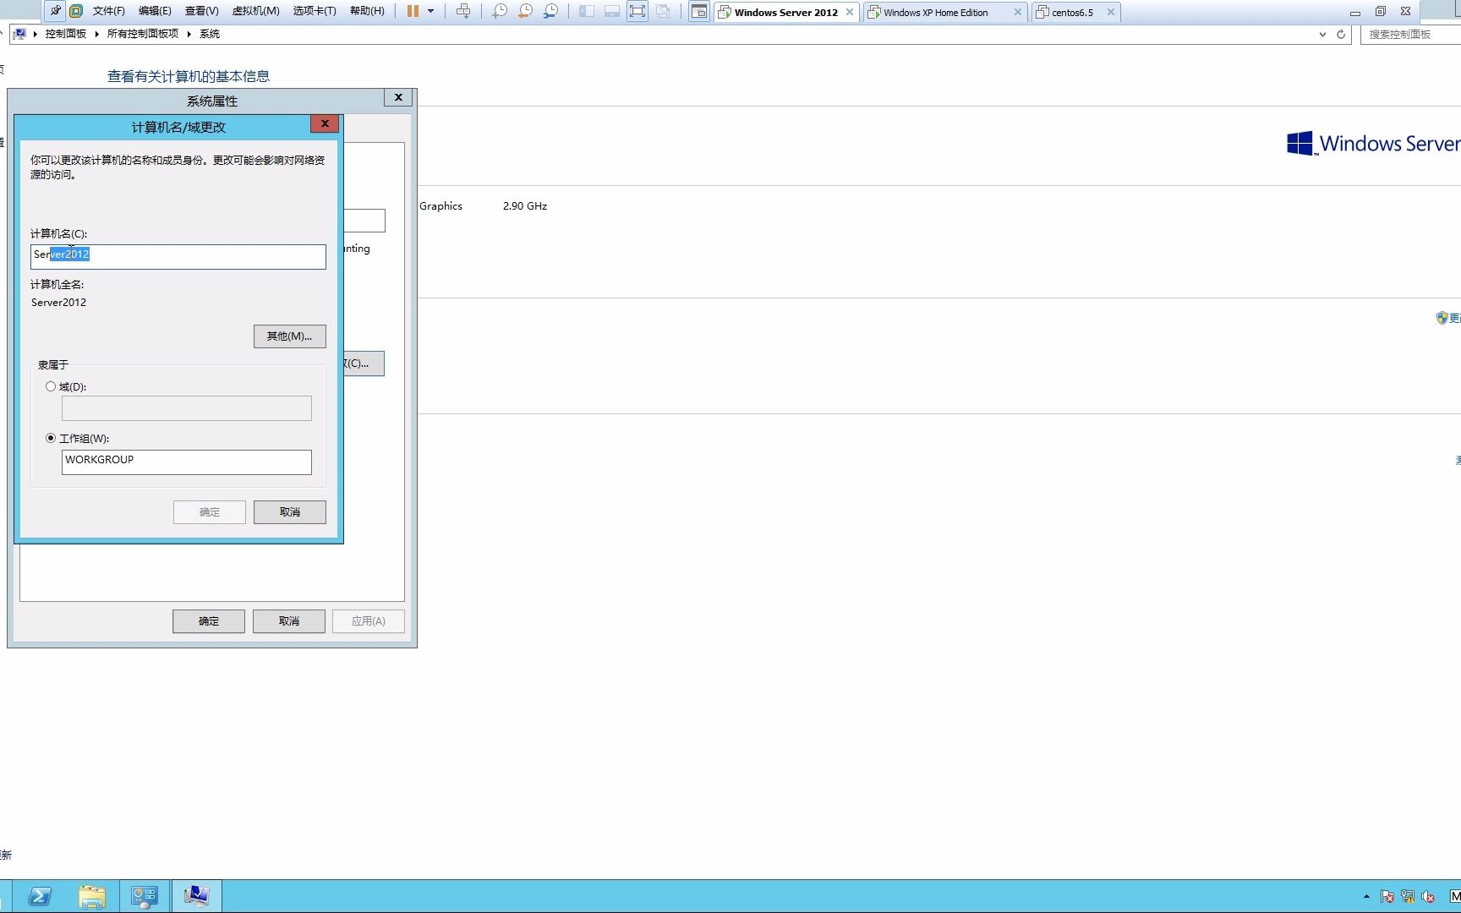Image resolution: width=1461 pixels, height=913 pixels.
Task: Click the shield change settings link
Action: tap(1447, 318)
